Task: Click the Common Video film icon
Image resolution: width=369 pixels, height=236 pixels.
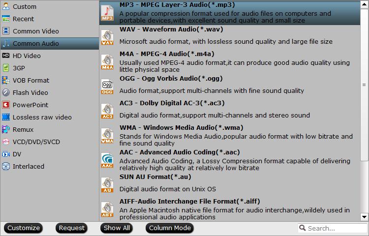Action: click(x=6, y=31)
